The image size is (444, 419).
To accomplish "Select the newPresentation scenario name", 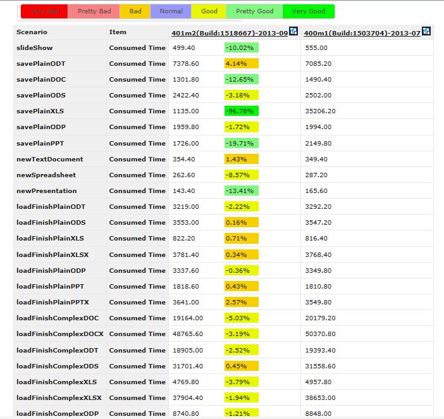I will [46, 191].
